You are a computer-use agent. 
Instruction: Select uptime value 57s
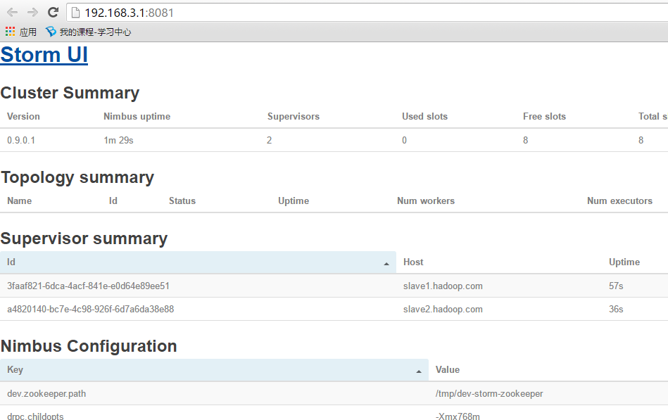616,286
